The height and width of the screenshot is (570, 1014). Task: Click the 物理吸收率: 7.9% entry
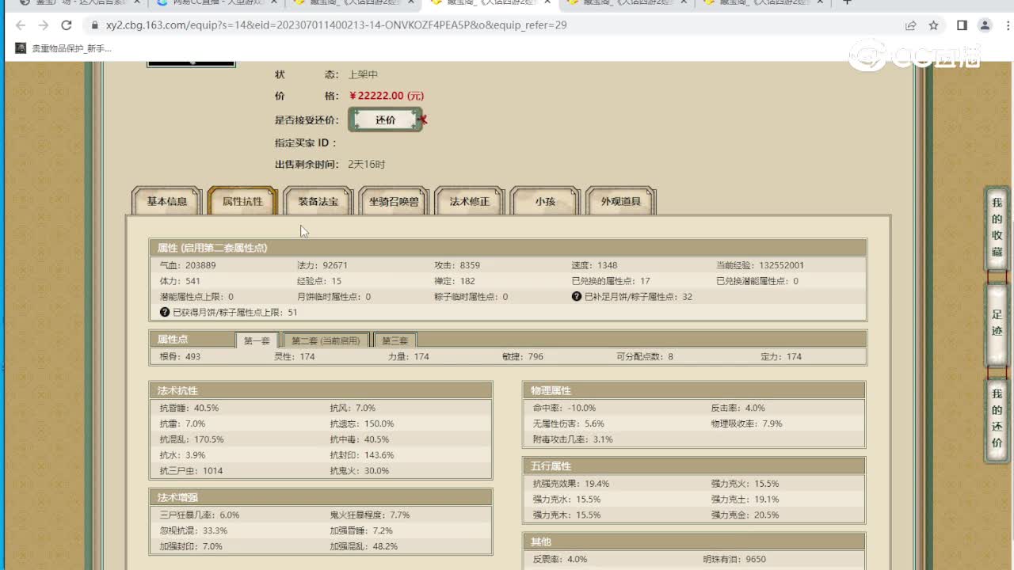click(746, 424)
